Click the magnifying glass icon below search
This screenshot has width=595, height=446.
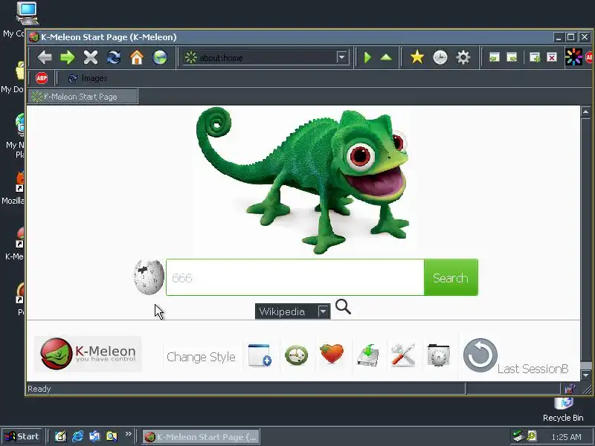point(343,307)
